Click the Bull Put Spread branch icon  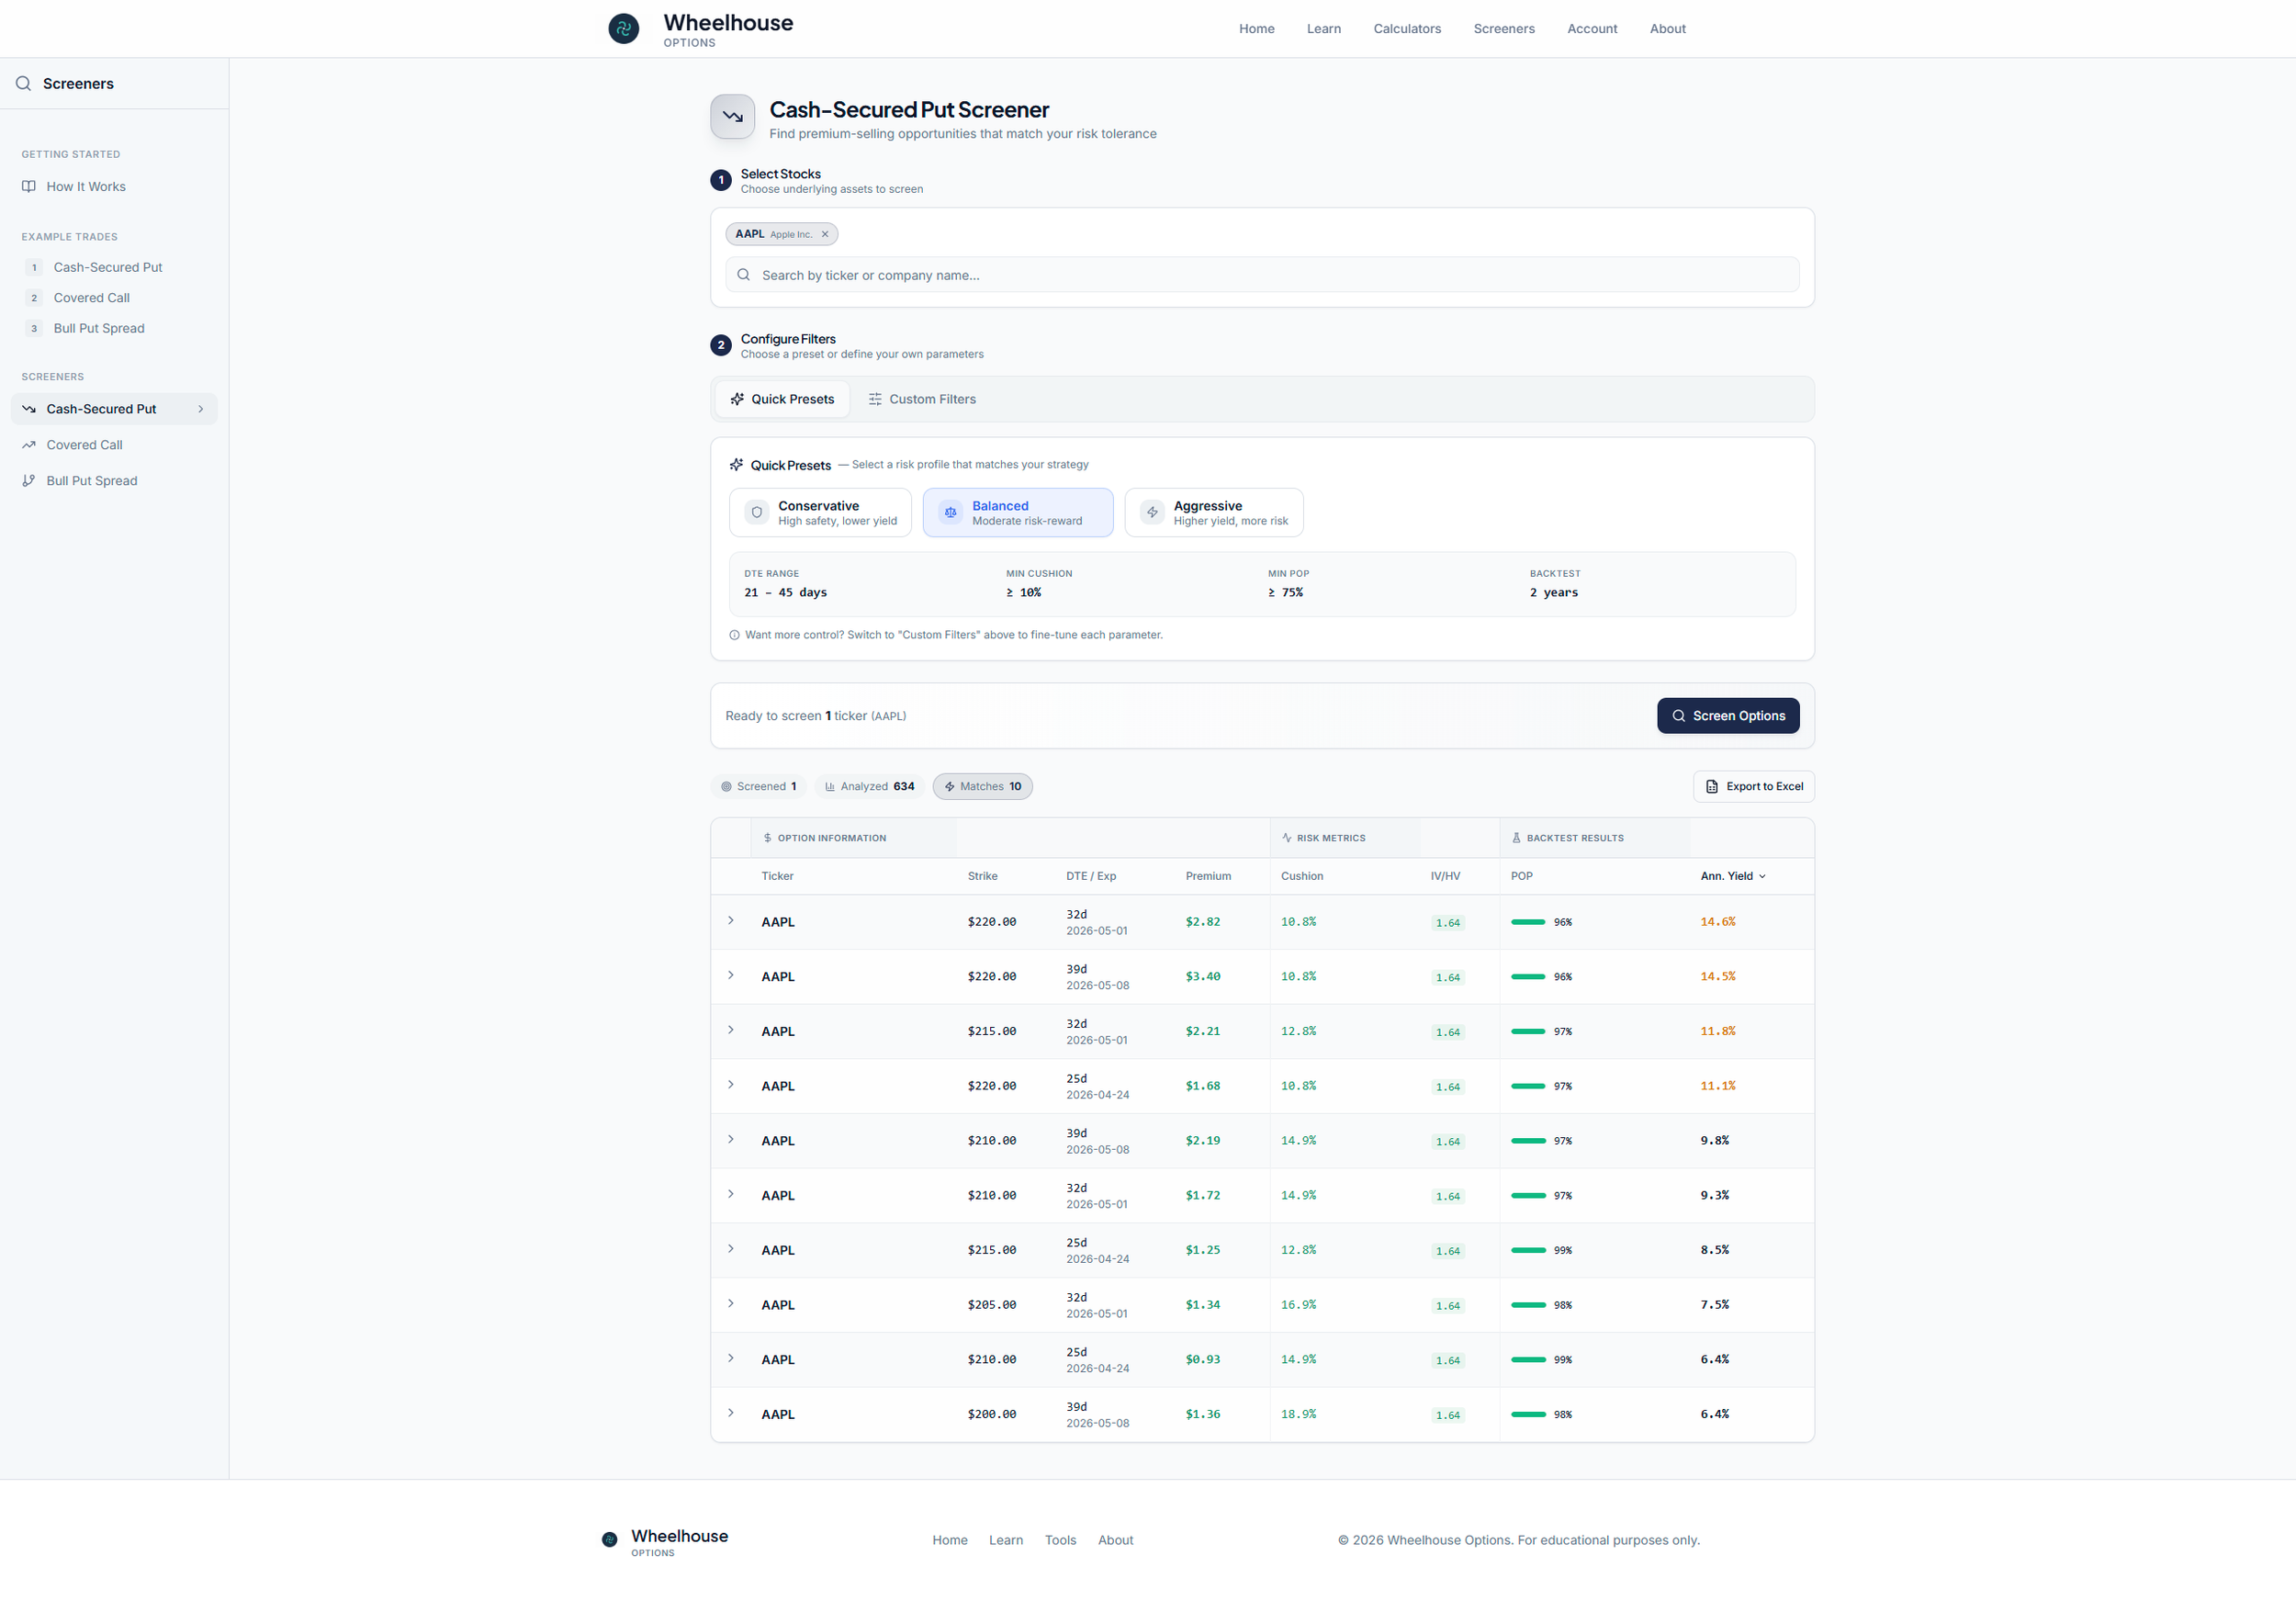tap(29, 481)
